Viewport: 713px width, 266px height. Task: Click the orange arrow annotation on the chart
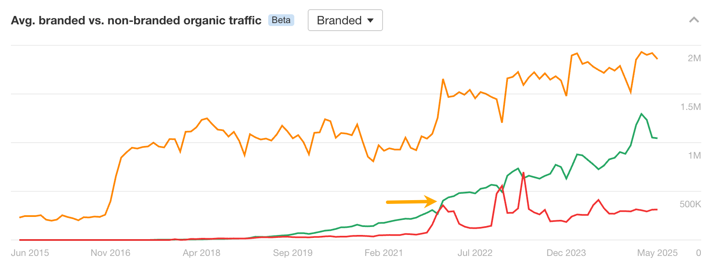coord(412,202)
